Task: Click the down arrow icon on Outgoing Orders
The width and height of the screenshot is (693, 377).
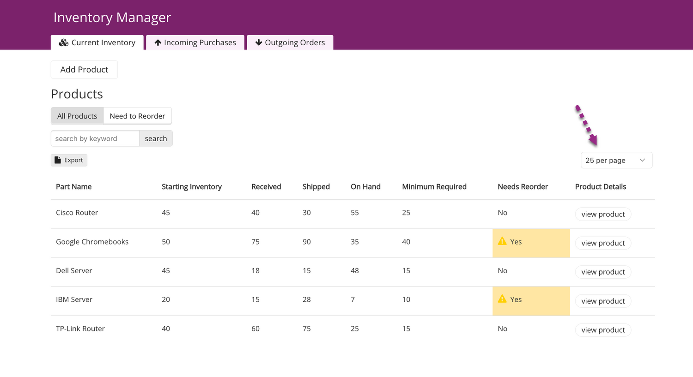Action: (x=259, y=42)
